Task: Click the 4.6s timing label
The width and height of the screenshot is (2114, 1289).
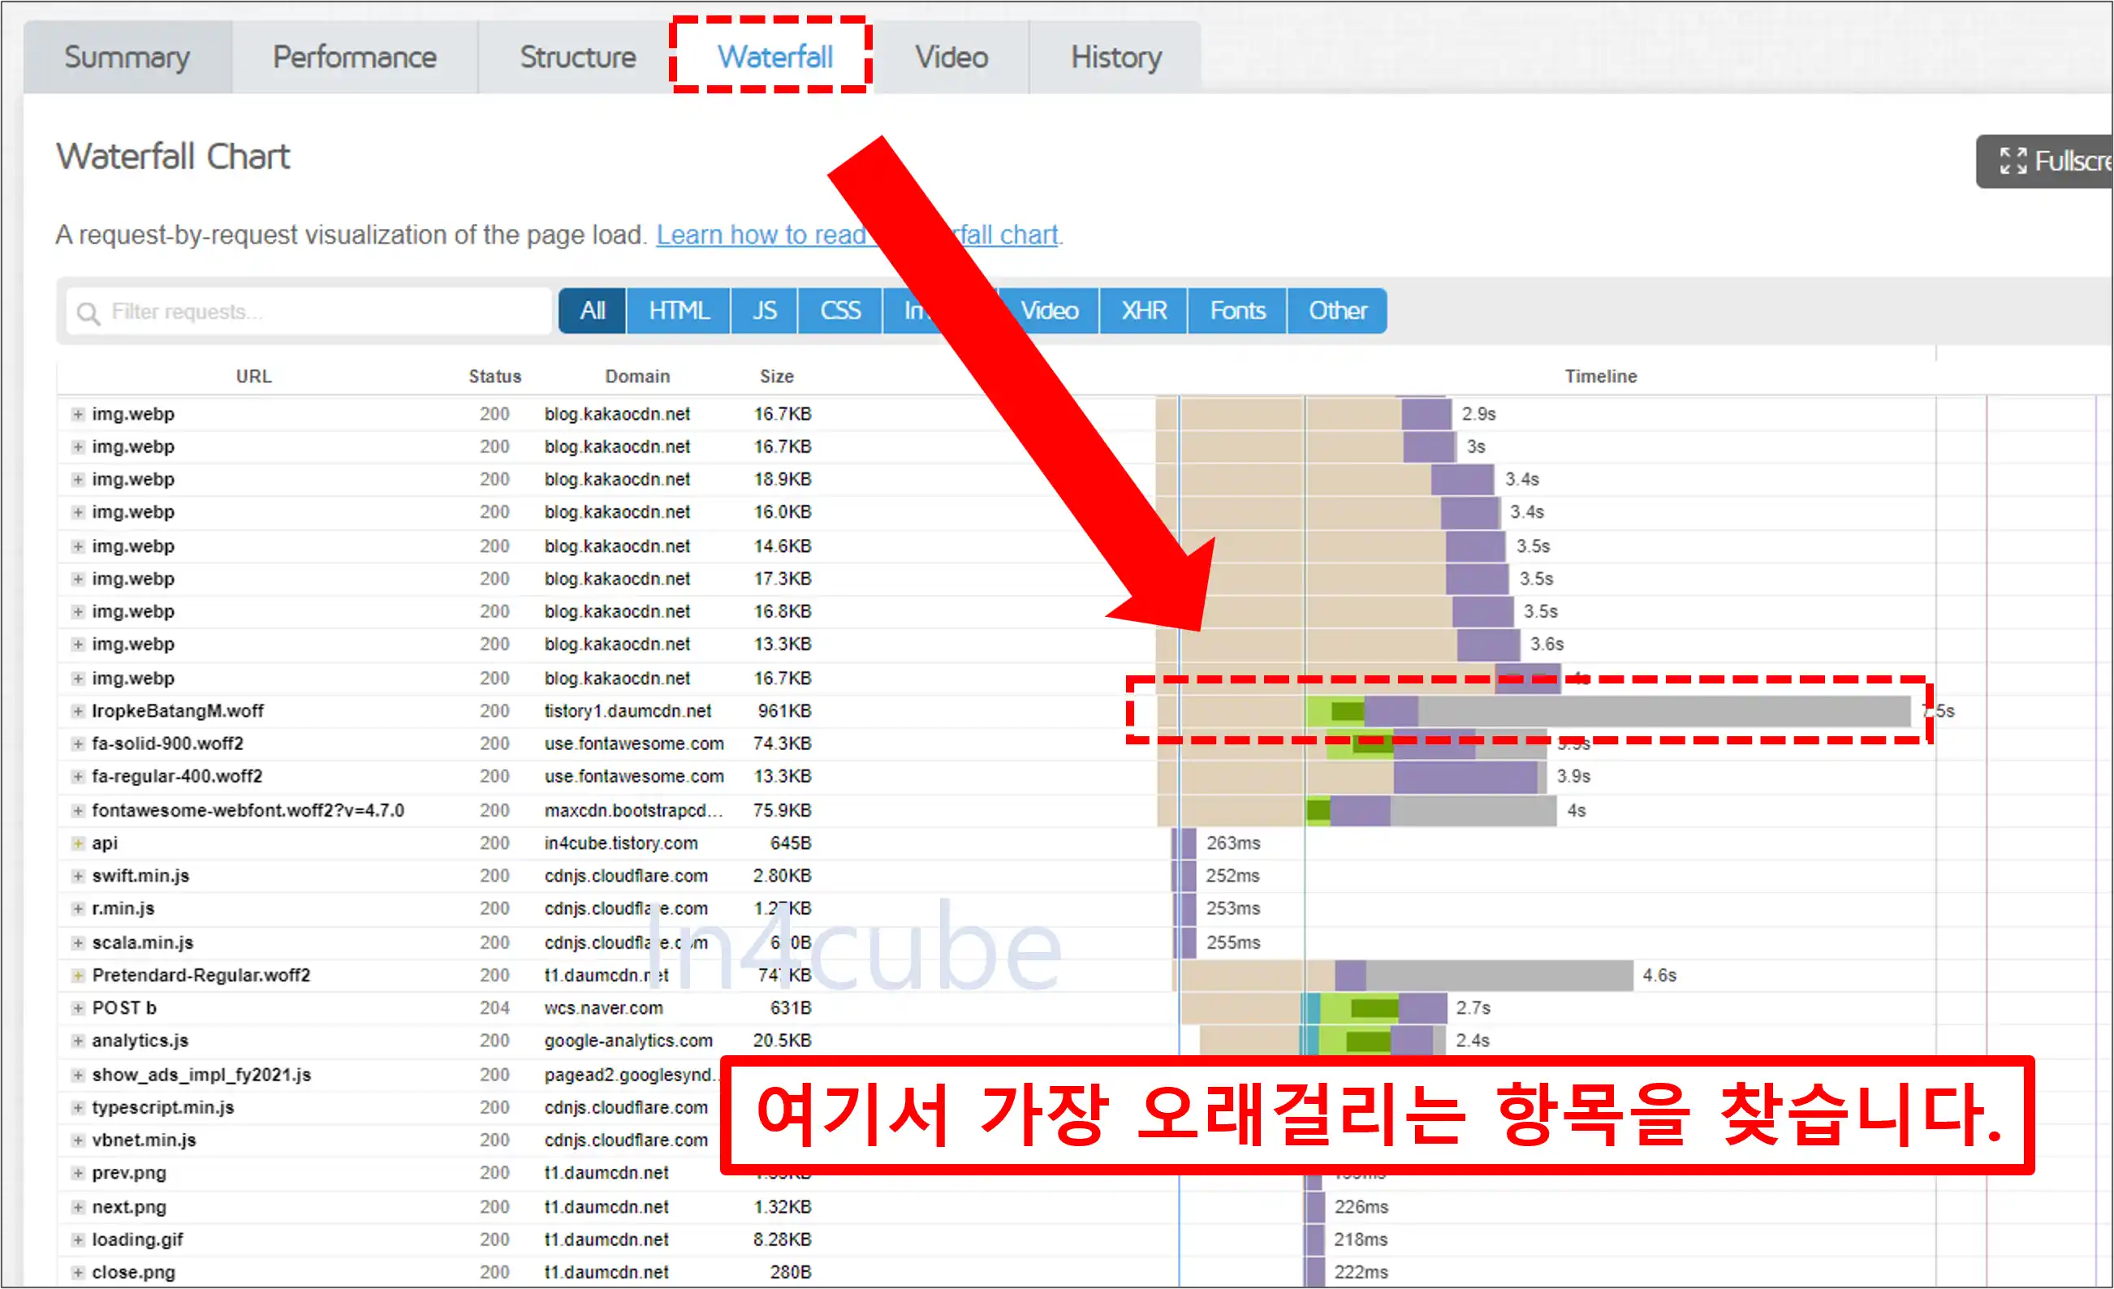Action: pos(1659,975)
